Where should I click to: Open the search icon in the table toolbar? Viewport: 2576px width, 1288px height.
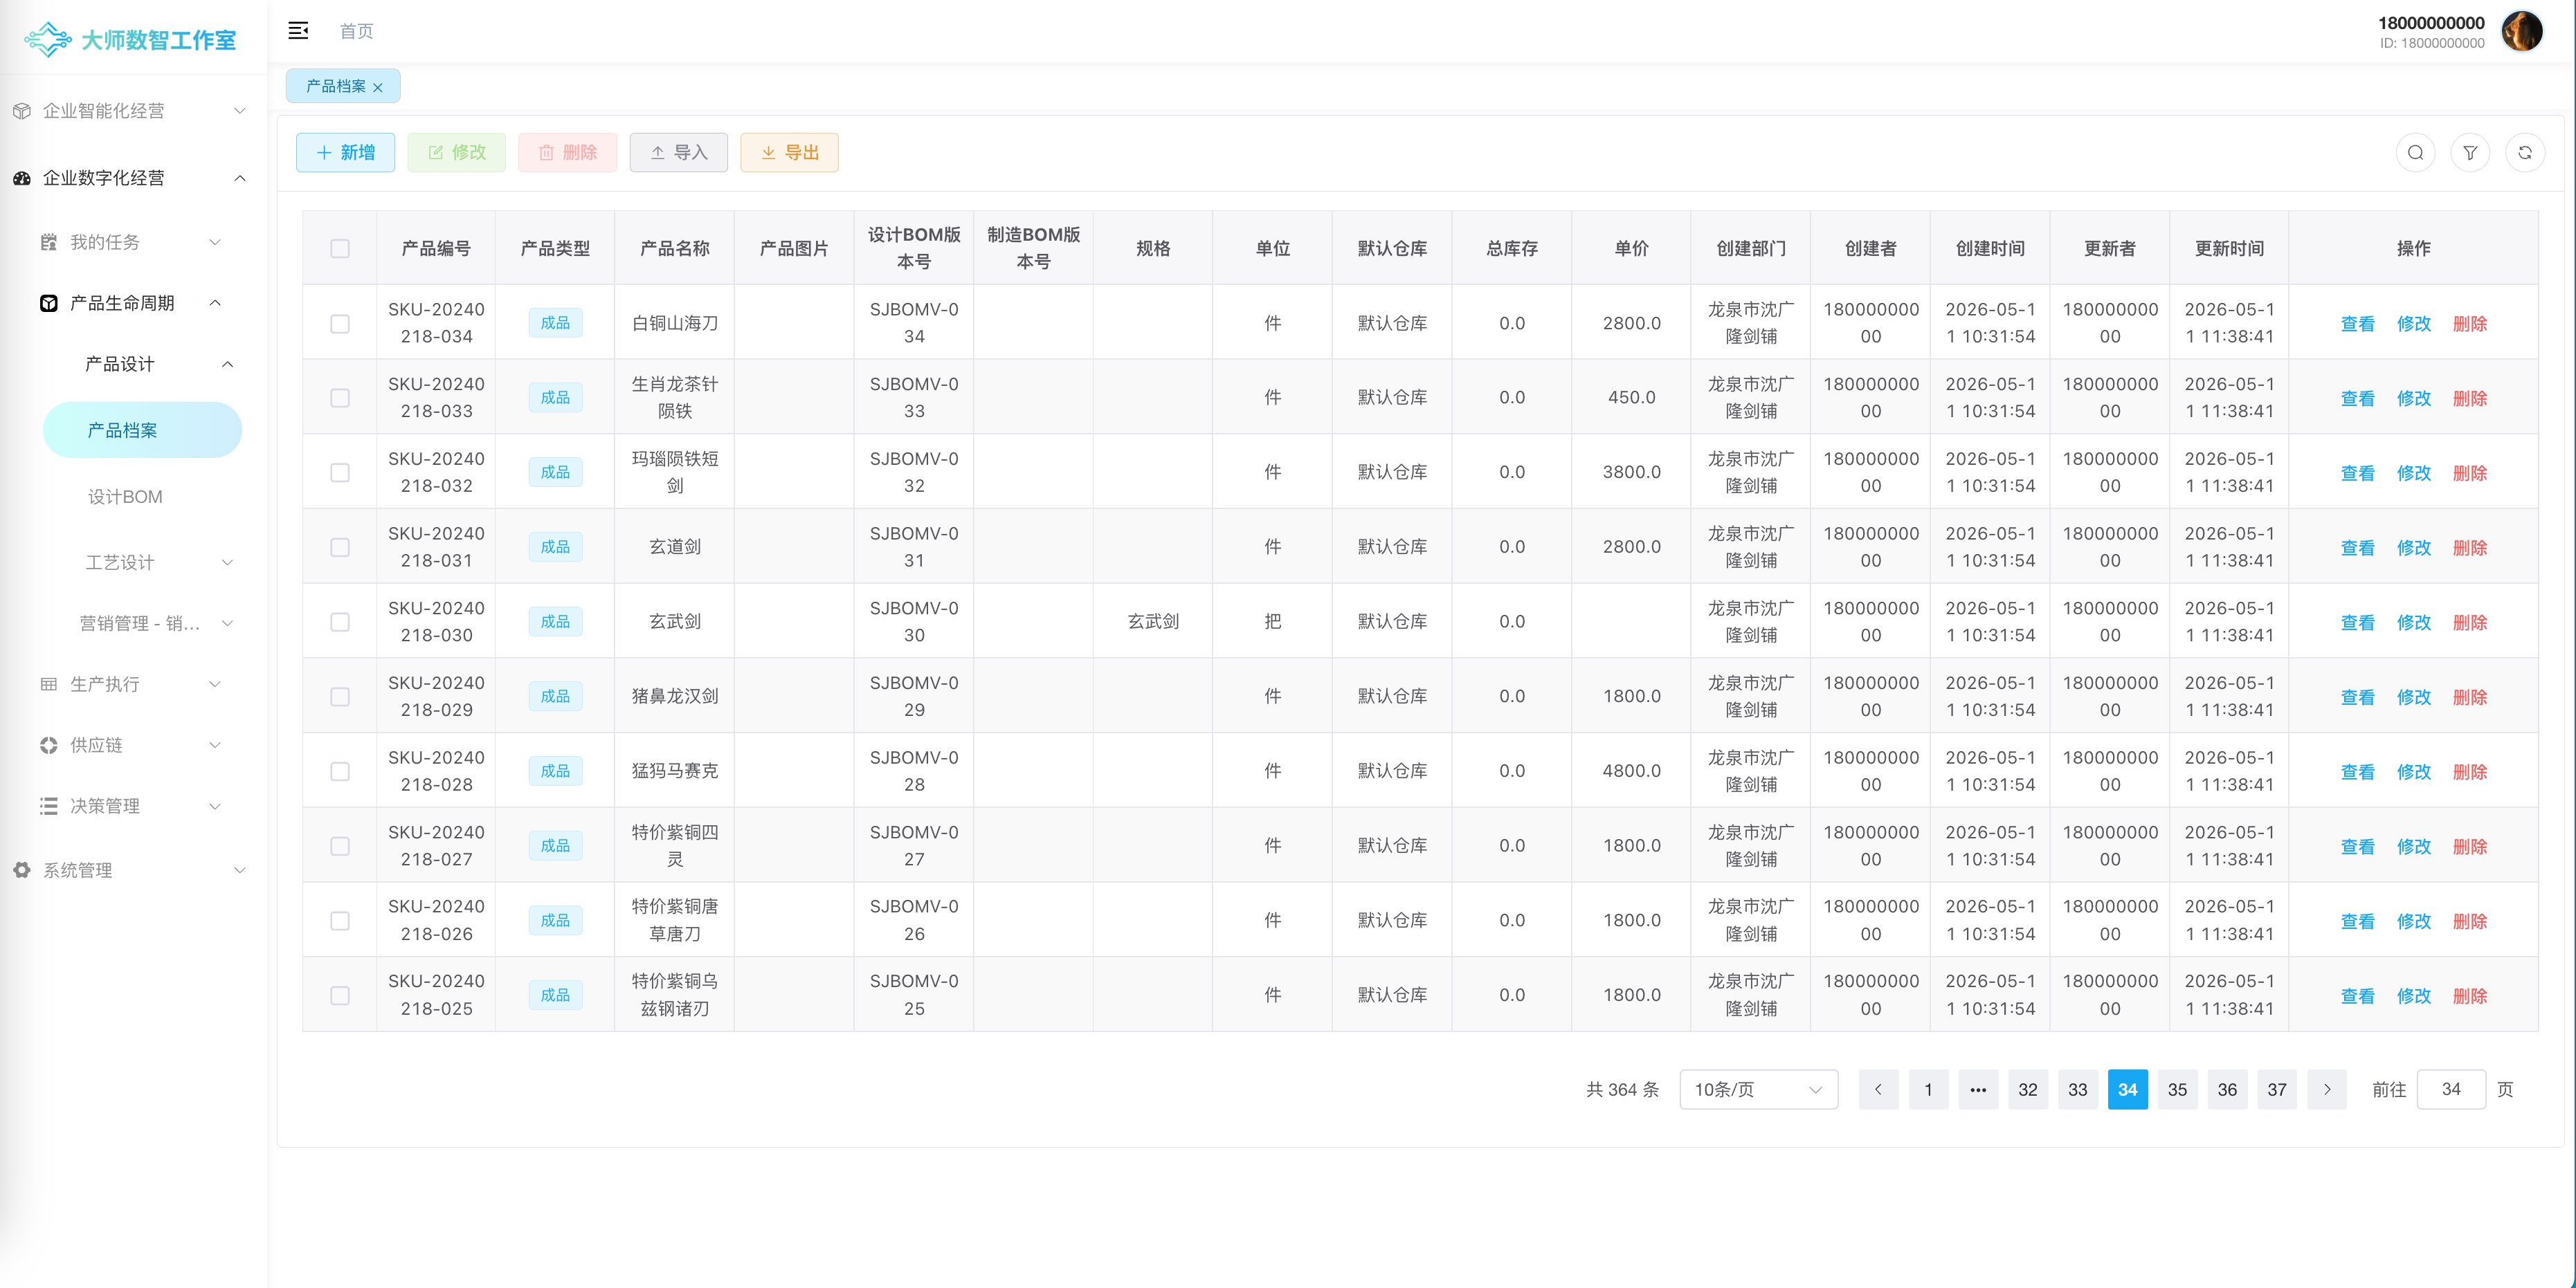(x=2416, y=153)
